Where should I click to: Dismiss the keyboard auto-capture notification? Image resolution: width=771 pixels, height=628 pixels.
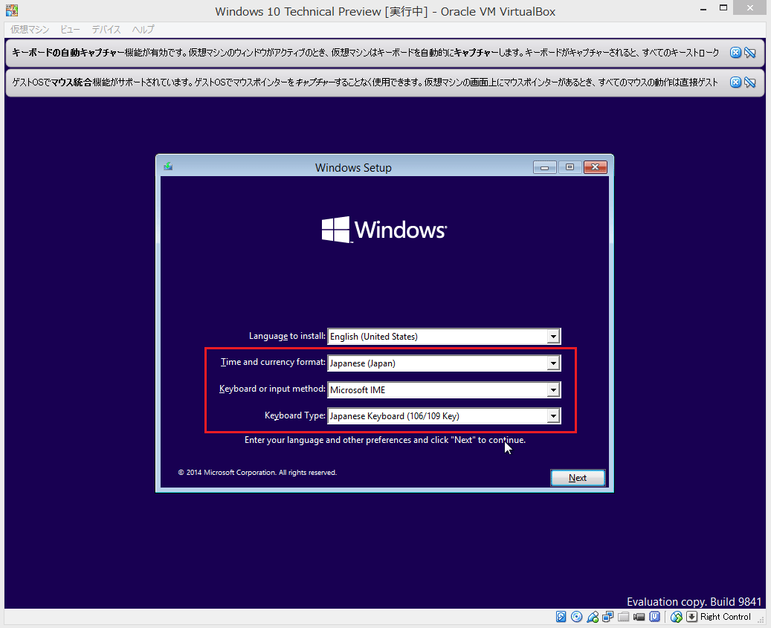pyautogui.click(x=735, y=53)
